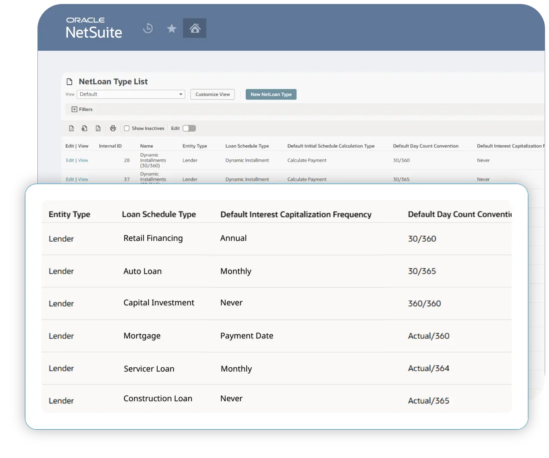This screenshot has width=549, height=458.
Task: Go to the NetSuite home icon
Action: click(195, 28)
